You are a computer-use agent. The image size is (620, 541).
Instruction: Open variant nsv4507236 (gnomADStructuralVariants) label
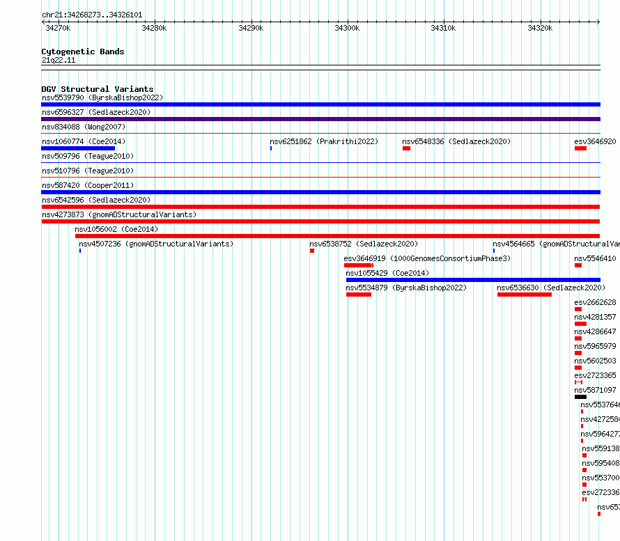click(x=156, y=244)
